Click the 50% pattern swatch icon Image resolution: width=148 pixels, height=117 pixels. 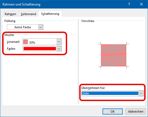pyautogui.click(x=25, y=42)
